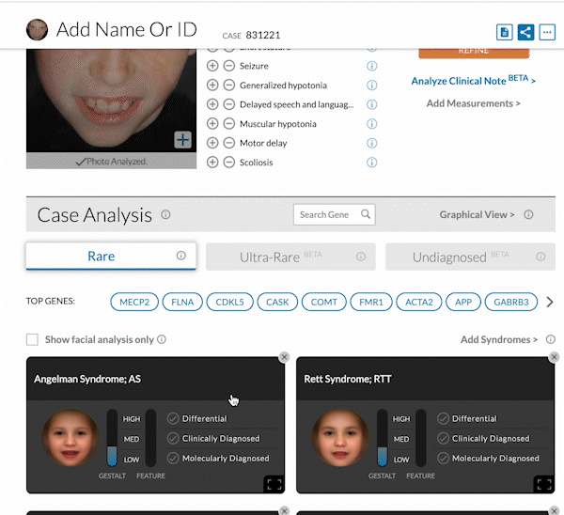Open info icon for Motor delay
The height and width of the screenshot is (515, 564).
tap(371, 143)
